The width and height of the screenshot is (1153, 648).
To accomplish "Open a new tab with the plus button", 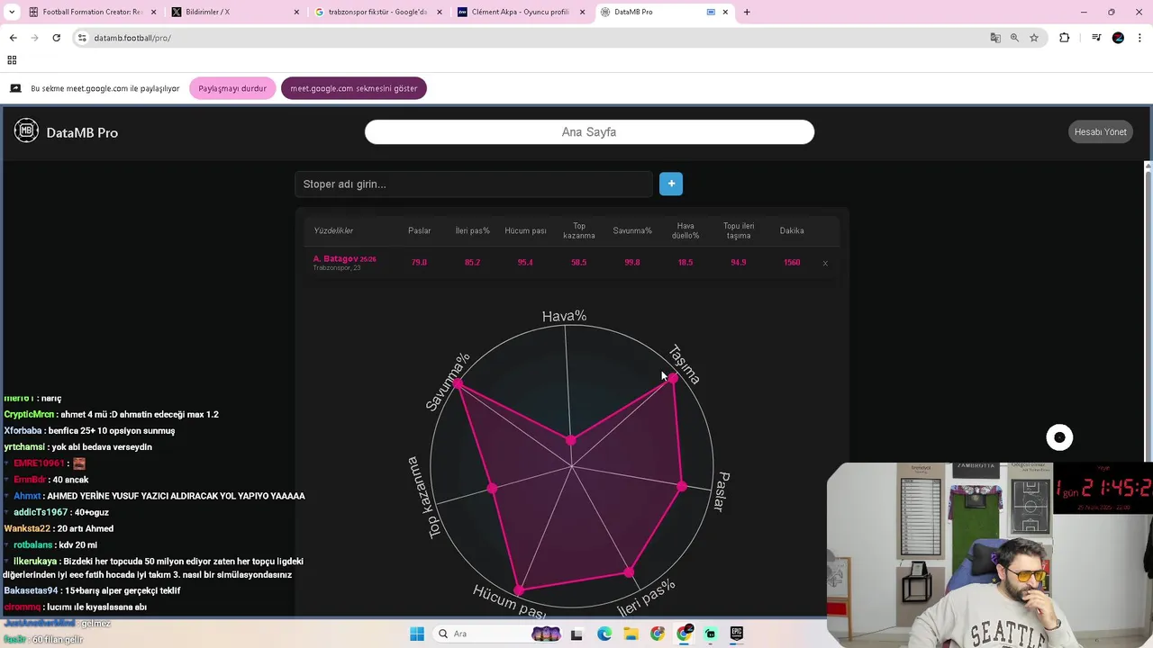I will (747, 12).
